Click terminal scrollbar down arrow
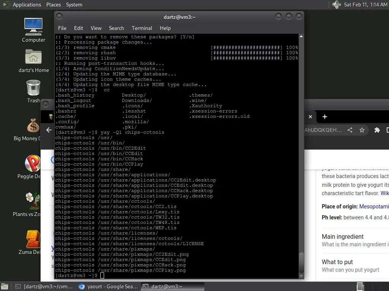 tap(301, 276)
